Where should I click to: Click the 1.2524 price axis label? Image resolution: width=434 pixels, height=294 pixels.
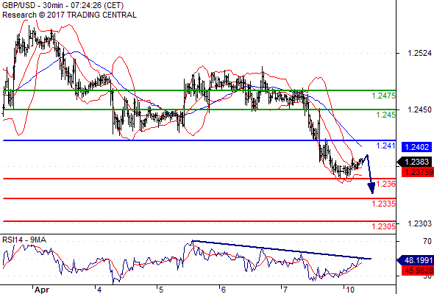coord(419,53)
